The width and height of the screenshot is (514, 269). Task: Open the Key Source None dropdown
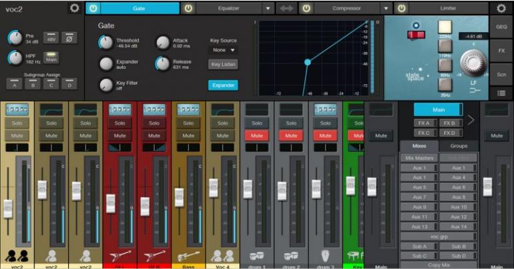pyautogui.click(x=224, y=50)
